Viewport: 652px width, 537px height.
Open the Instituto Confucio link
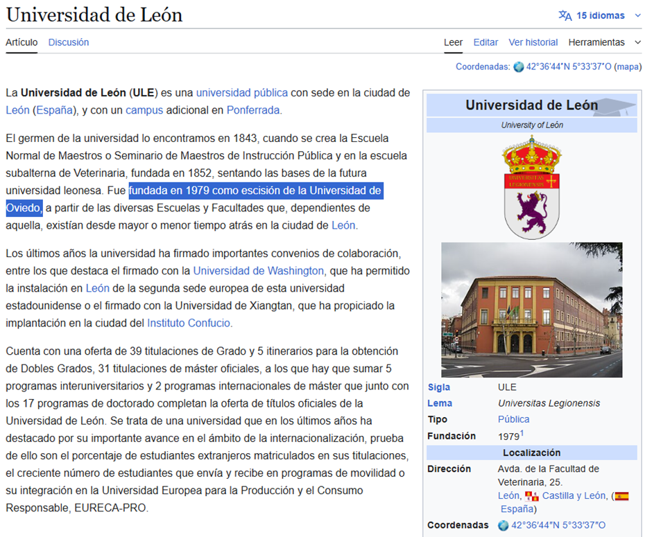tap(189, 323)
